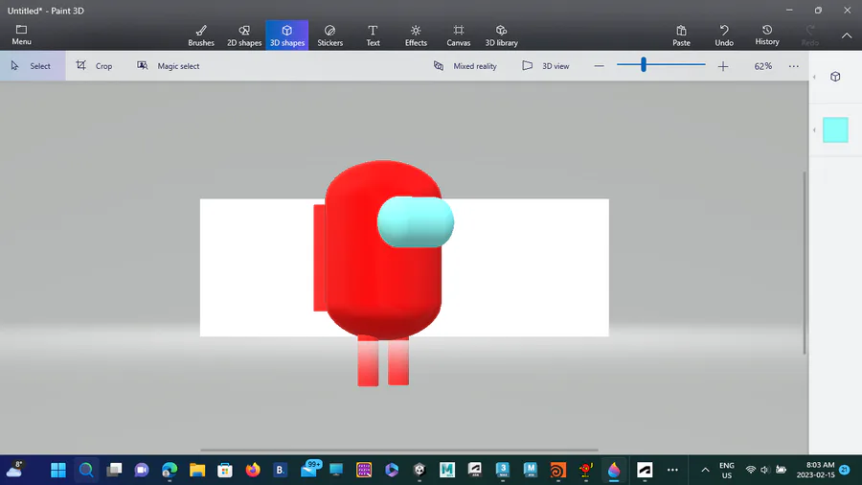Collapse the top ribbon with the chevron
This screenshot has width=862, height=485.
coord(847,35)
